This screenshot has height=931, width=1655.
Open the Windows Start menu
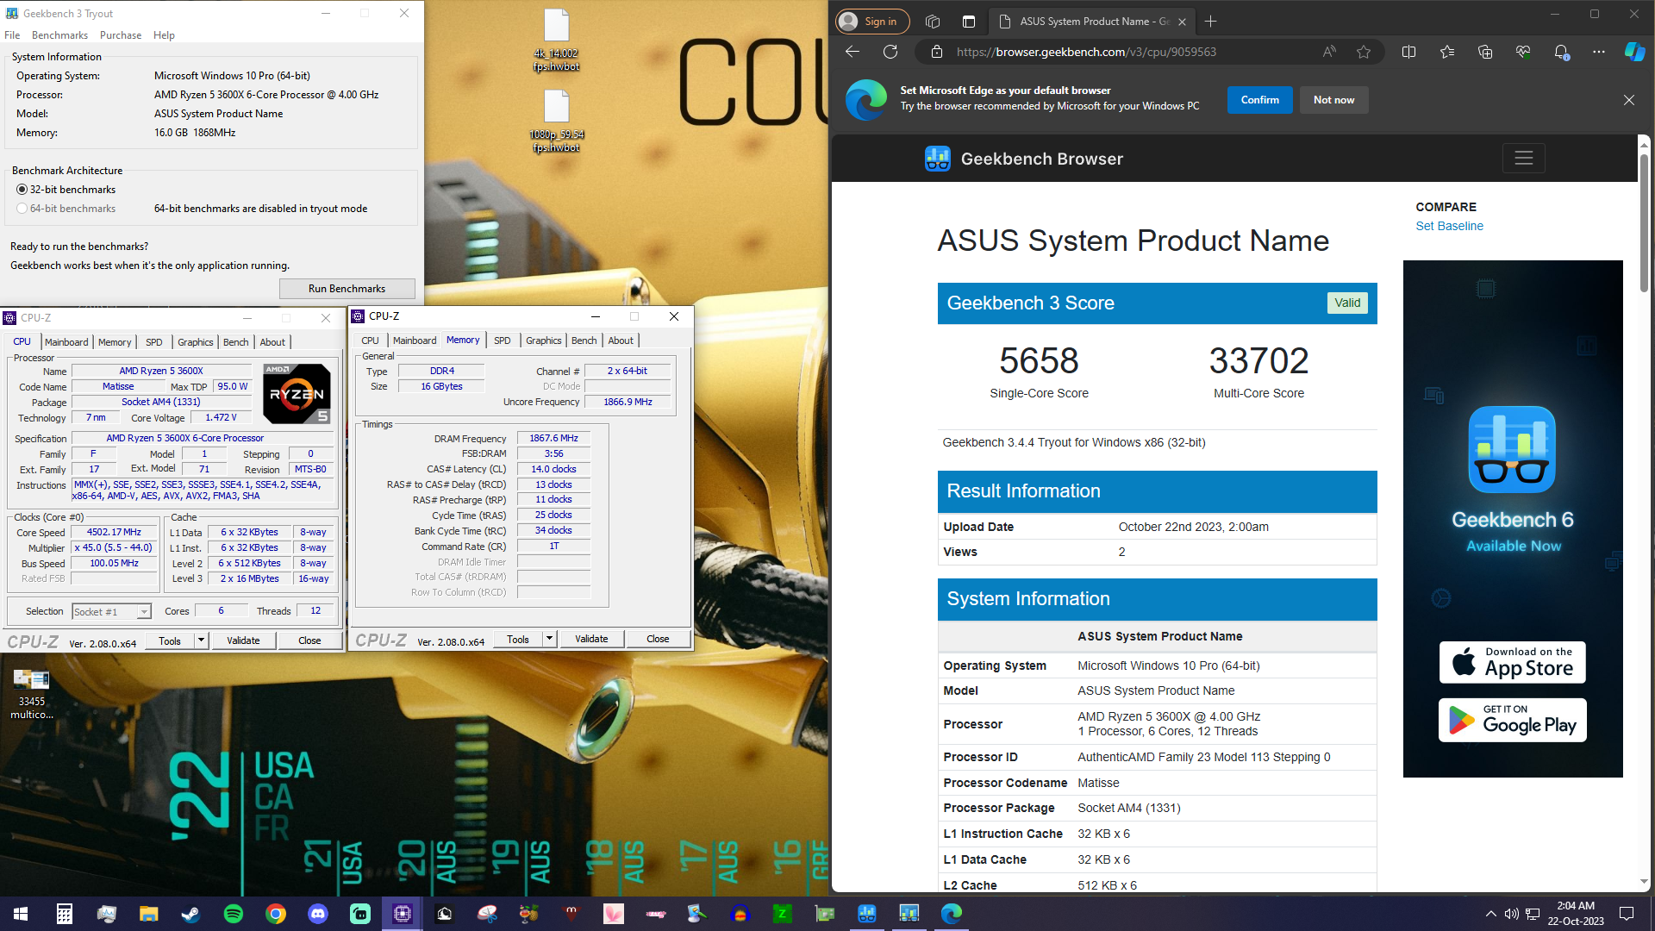tap(21, 914)
